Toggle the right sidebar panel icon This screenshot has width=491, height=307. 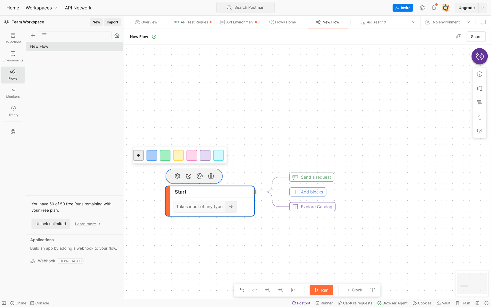483,22
